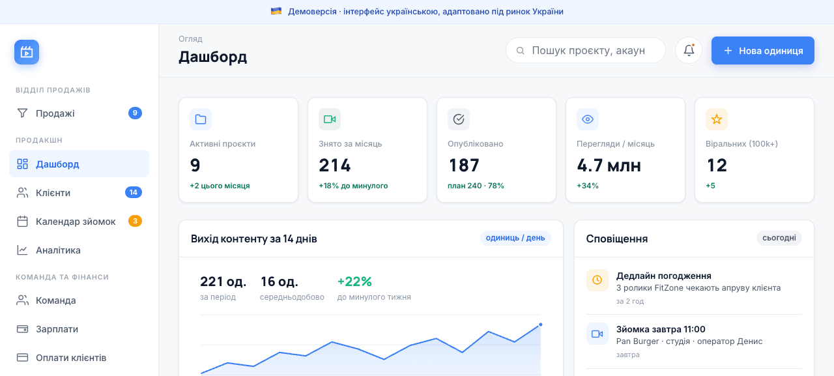
Task: Open the Зйомка завтра 11:00 notification
Action: coord(694,341)
